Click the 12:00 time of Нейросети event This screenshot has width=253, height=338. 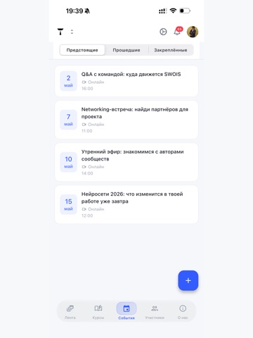[x=87, y=215]
